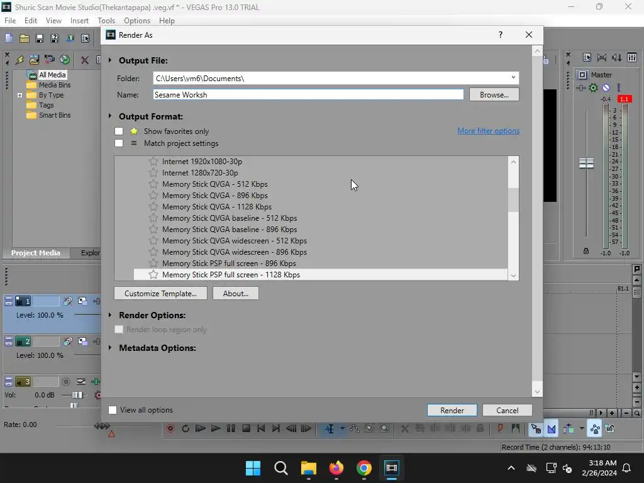The width and height of the screenshot is (644, 483).
Task: Collapse the Render Options section
Action: tap(110, 315)
